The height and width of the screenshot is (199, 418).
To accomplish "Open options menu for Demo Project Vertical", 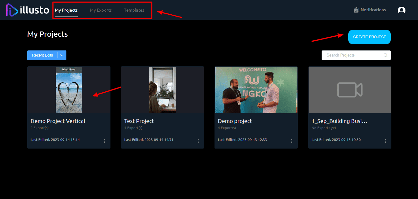I will 104,141.
